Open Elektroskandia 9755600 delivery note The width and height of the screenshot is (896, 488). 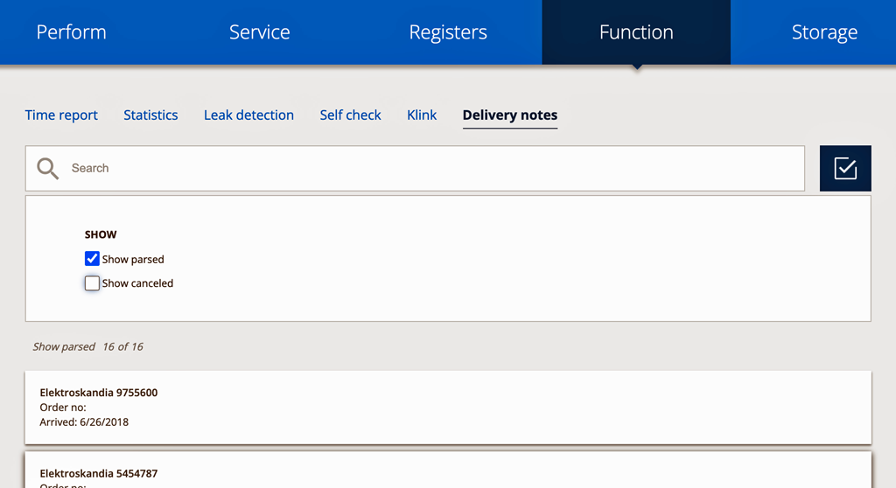click(448, 408)
